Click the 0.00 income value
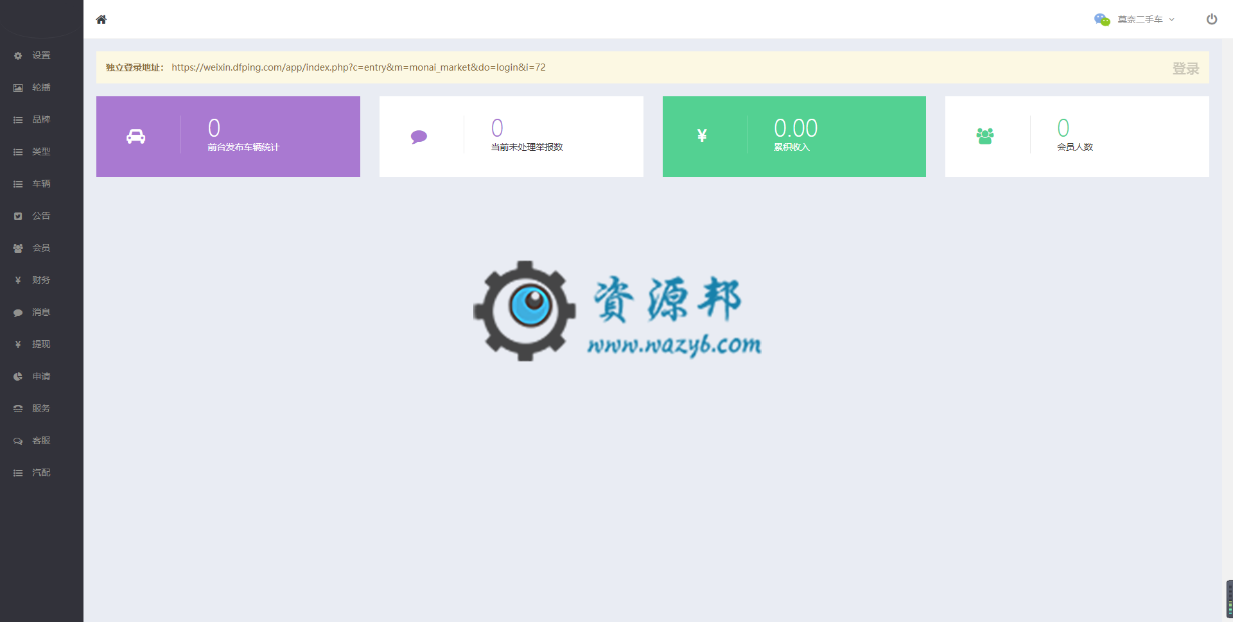The height and width of the screenshot is (622, 1233). pyautogui.click(x=796, y=128)
